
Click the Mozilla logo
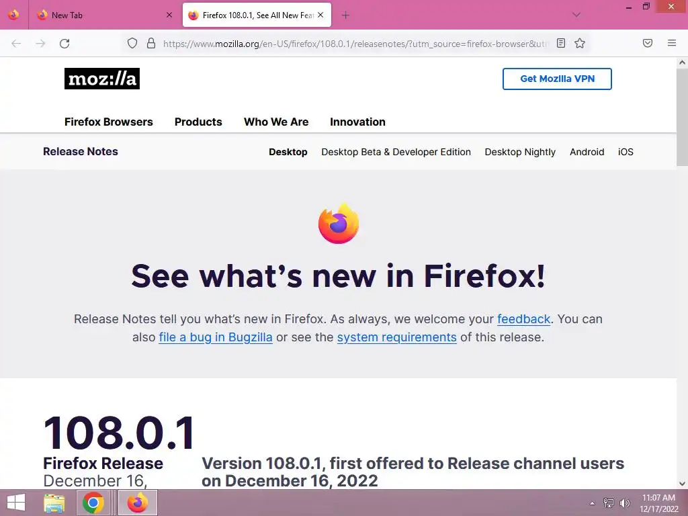(102, 79)
